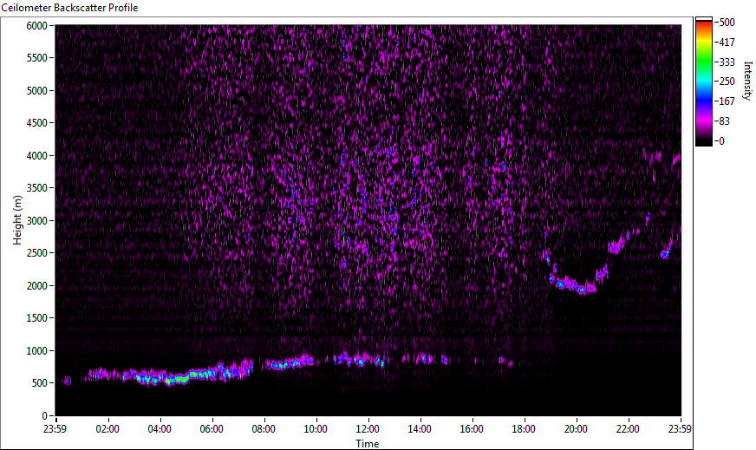The height and width of the screenshot is (450, 756).
Task: Click the 12:00 time axis label
Action: [x=368, y=429]
